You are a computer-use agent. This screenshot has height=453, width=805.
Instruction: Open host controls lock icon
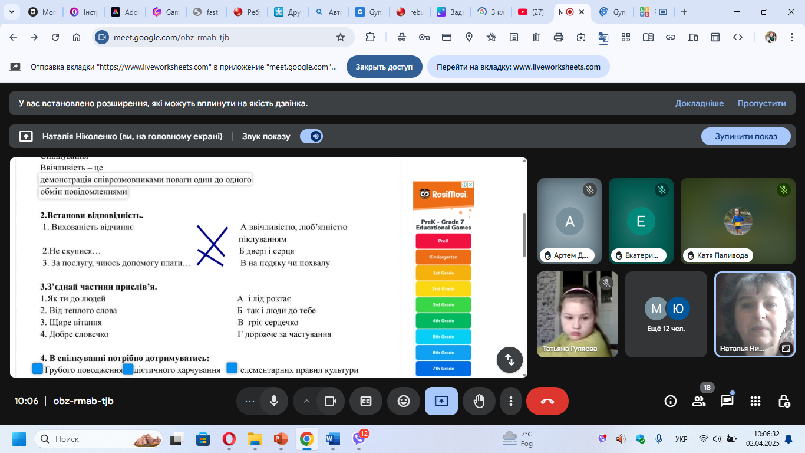pos(784,401)
